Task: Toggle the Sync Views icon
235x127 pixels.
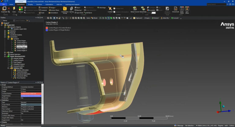Action: [x=187, y=9]
